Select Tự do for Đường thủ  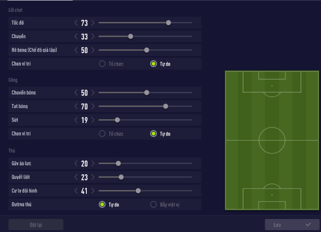[102, 205]
